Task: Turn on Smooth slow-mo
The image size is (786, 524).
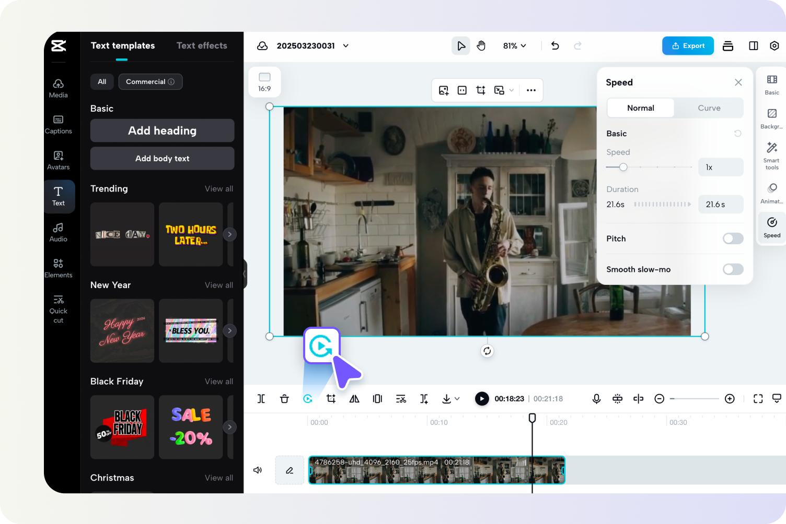Action: click(733, 269)
